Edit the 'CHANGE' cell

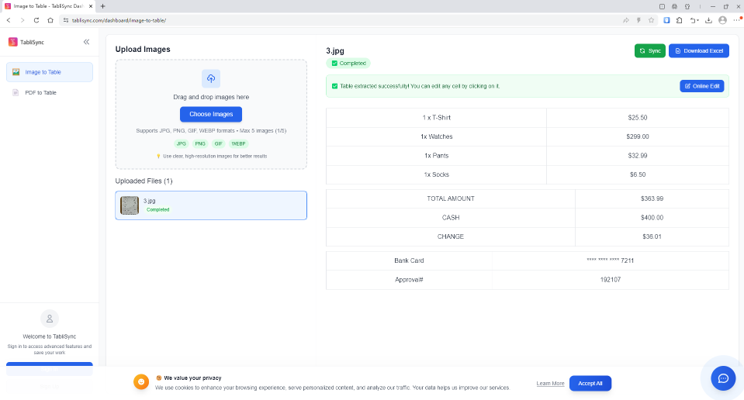click(450, 236)
